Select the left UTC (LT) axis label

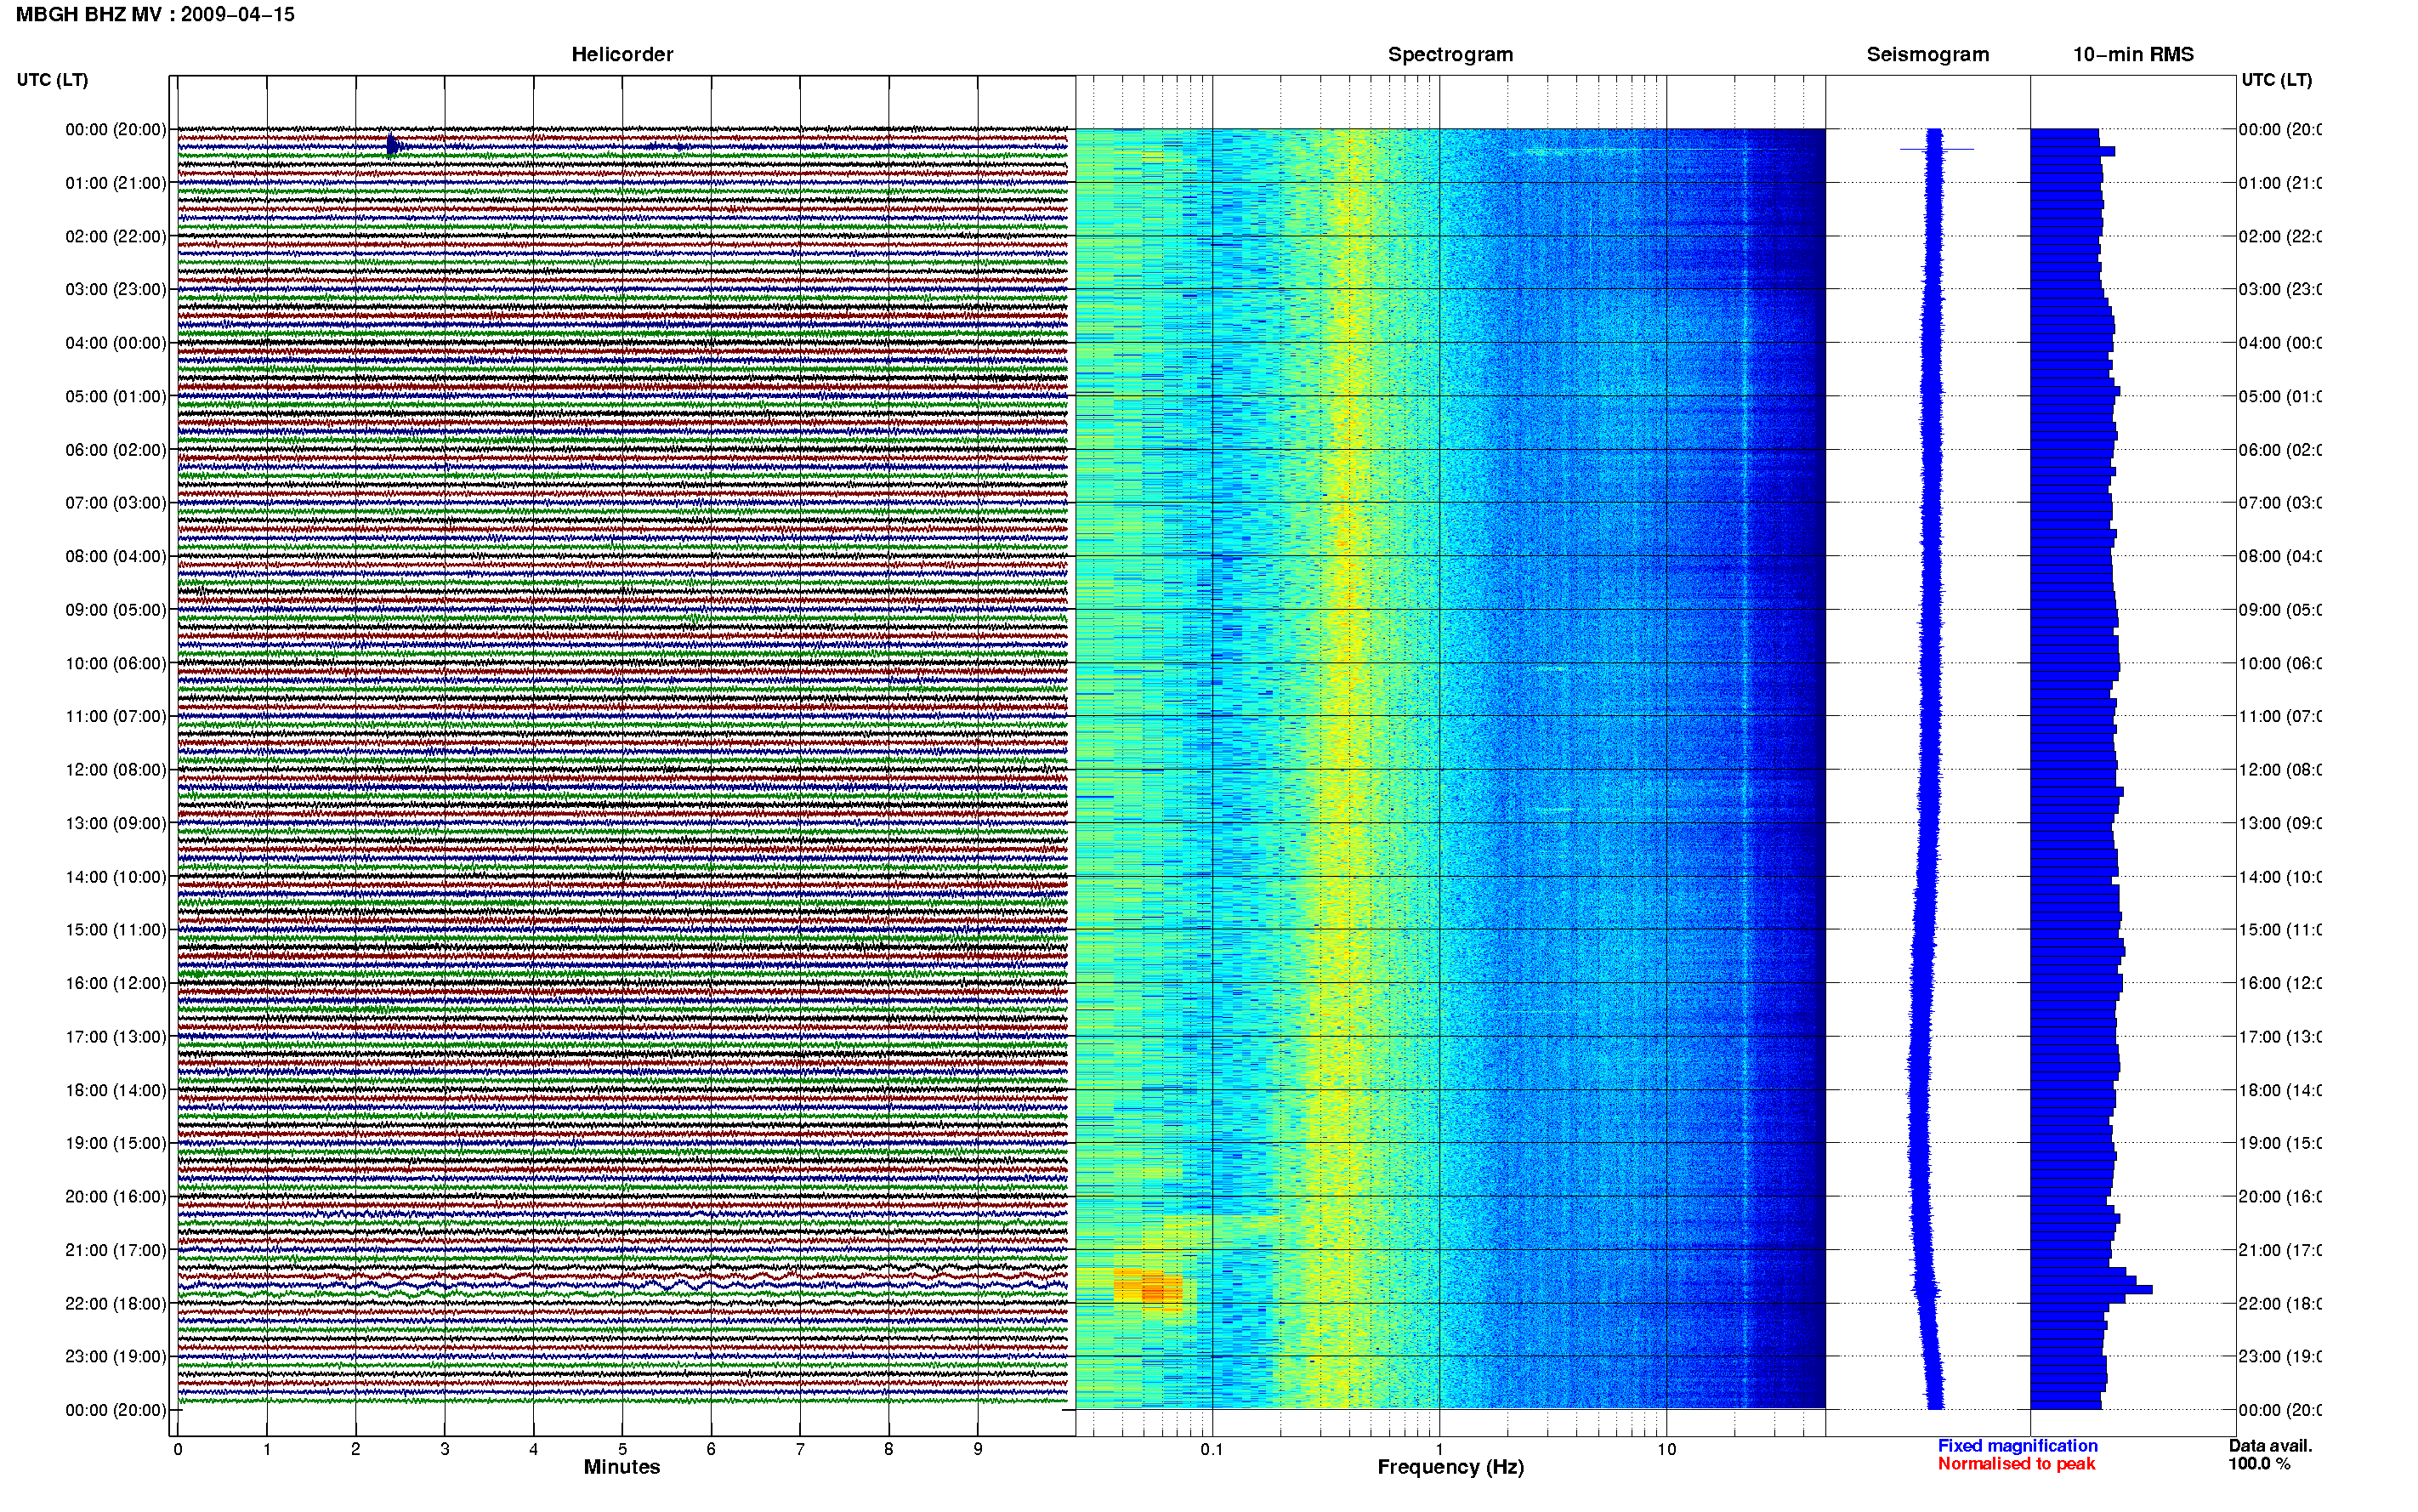pos(52,79)
